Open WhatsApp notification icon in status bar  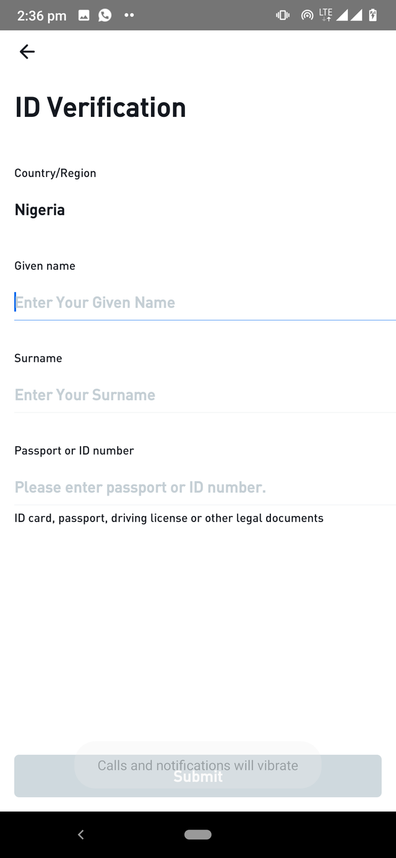[105, 15]
